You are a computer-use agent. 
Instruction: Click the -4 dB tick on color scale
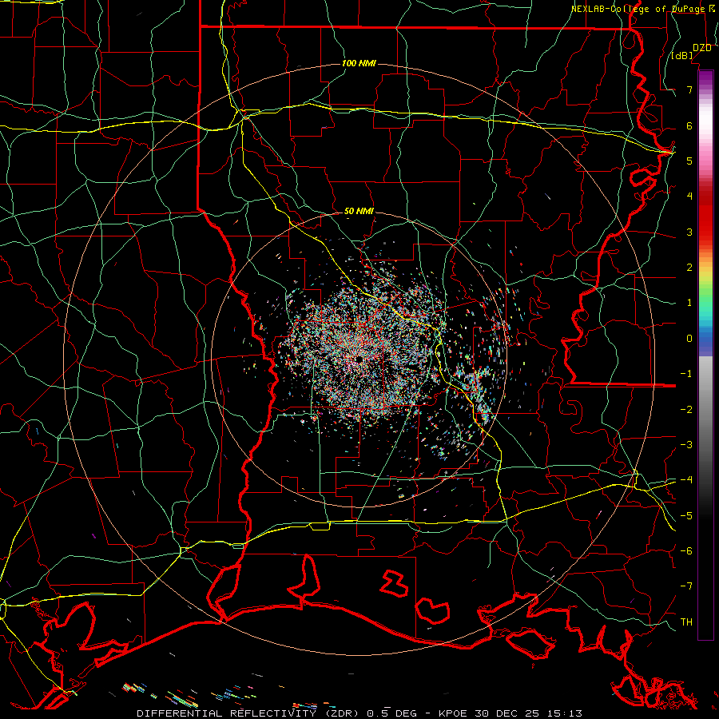(686, 480)
